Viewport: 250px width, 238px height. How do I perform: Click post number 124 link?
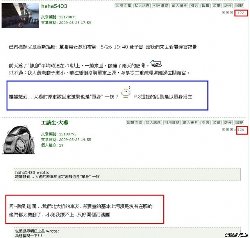(241, 130)
